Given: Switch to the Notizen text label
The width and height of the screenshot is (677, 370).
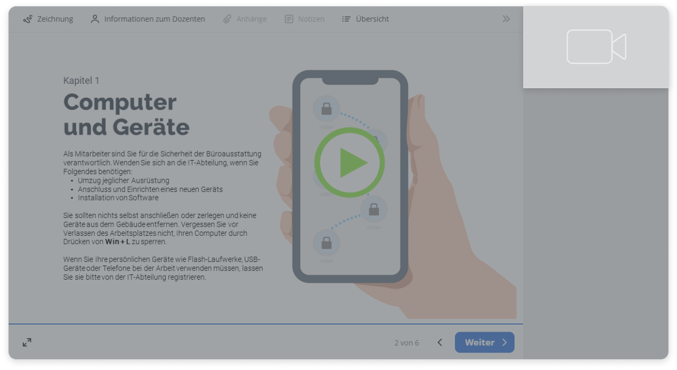Looking at the screenshot, I should point(311,19).
